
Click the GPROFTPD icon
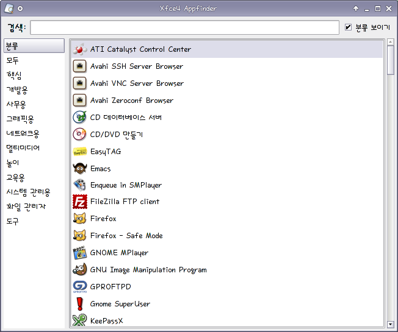coord(80,287)
